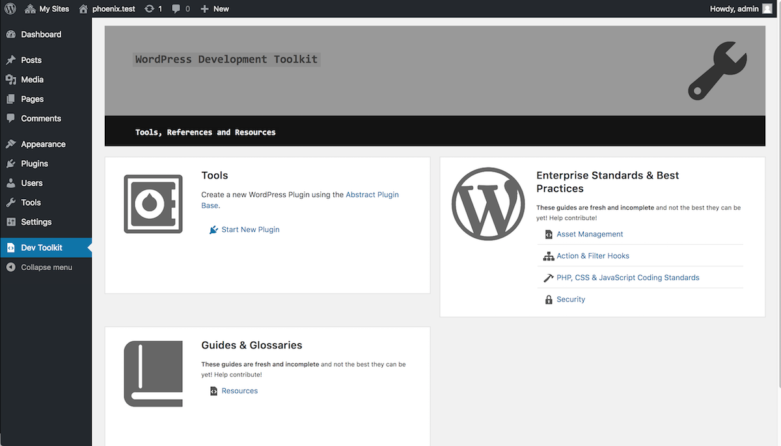This screenshot has height=446, width=781.
Task: Click the phoenix.test home icon
Action: [x=83, y=8]
